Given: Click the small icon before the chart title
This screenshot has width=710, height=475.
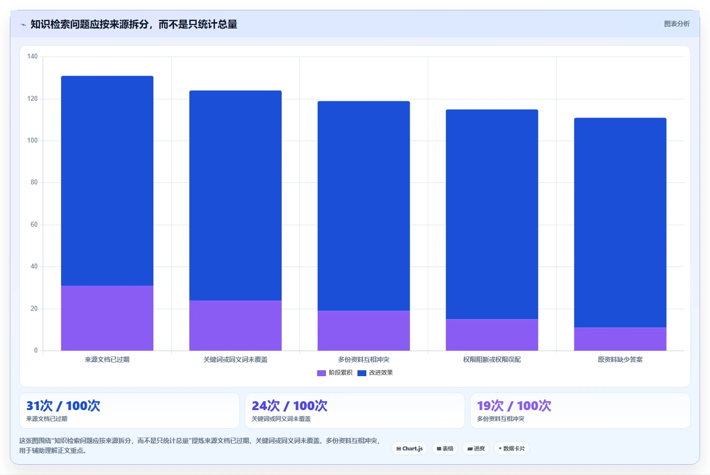Looking at the screenshot, I should (x=23, y=25).
